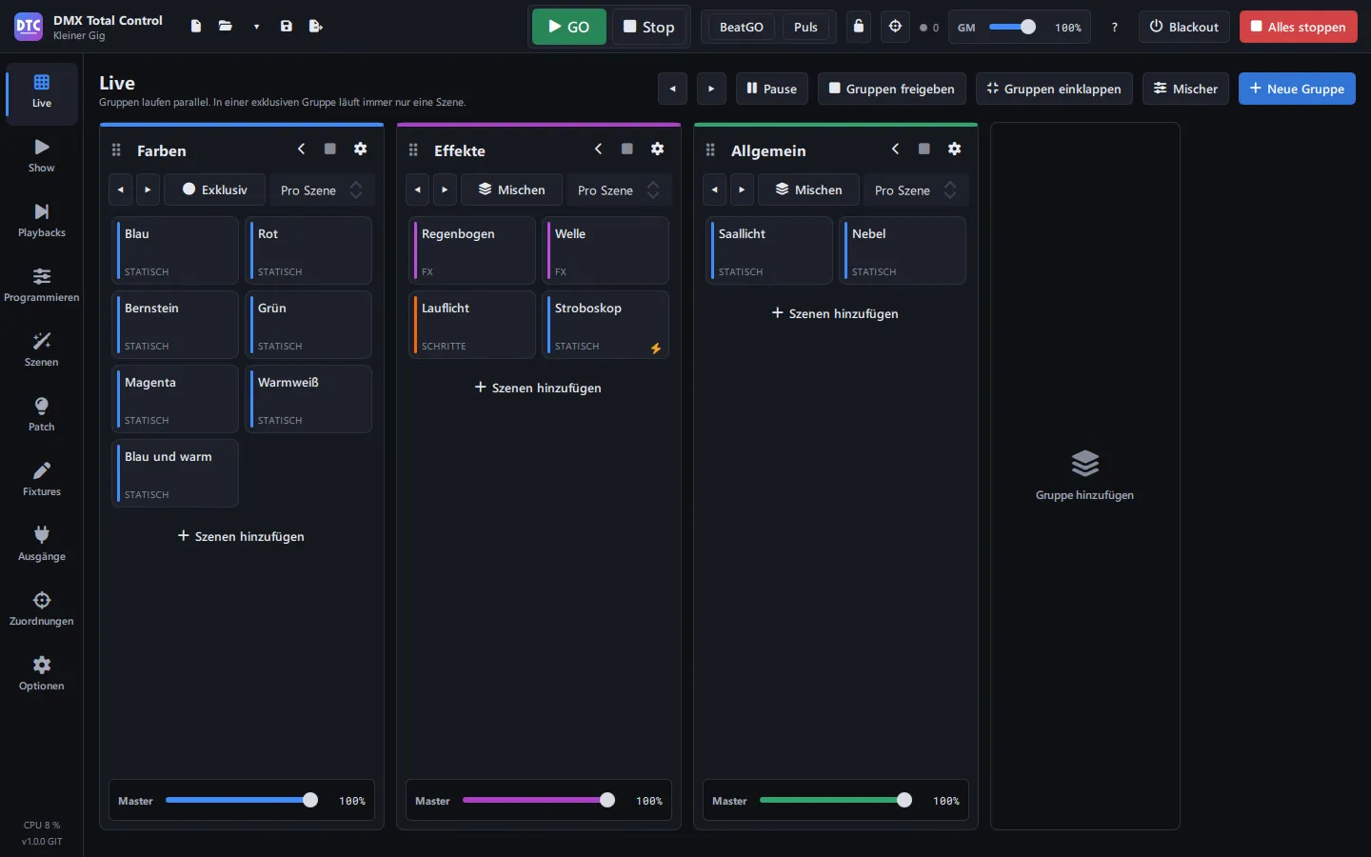
Task: Collapse the Allgemein group chevron
Action: pos(895,149)
